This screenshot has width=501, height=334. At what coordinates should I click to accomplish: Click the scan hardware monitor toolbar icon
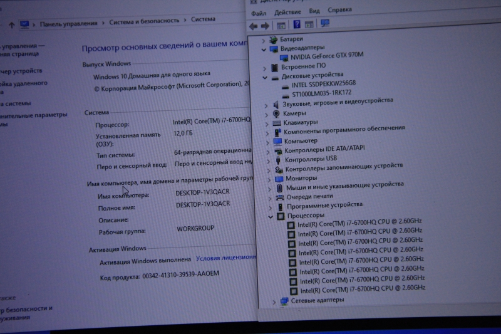325,23
